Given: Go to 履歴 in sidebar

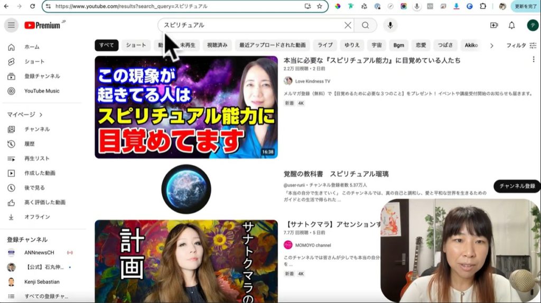Looking at the screenshot, I should click(x=30, y=144).
